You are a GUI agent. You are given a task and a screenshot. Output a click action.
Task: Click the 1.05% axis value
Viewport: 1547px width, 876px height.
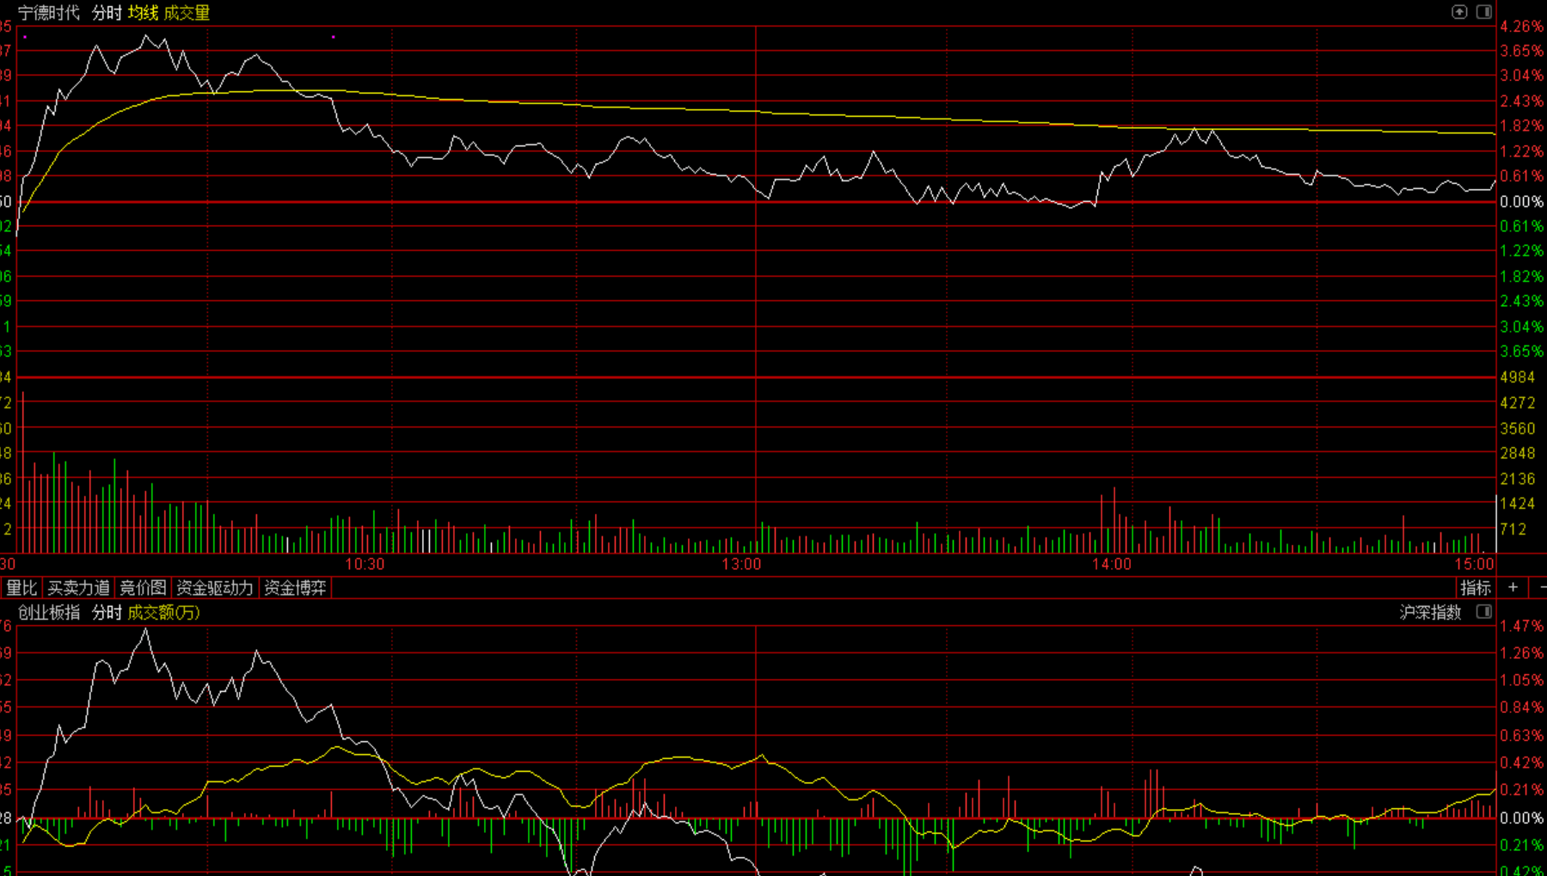click(x=1521, y=679)
